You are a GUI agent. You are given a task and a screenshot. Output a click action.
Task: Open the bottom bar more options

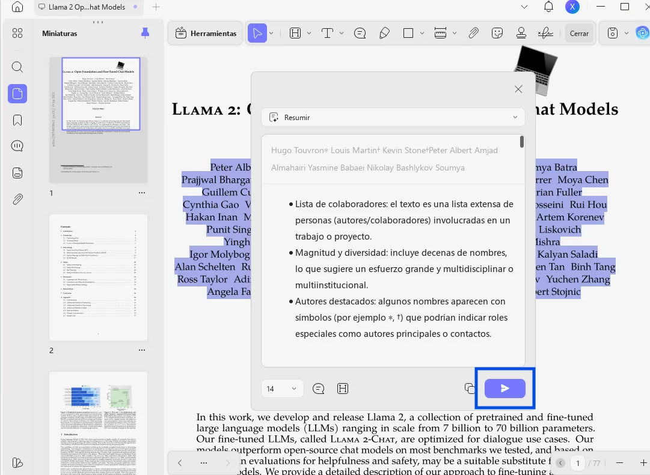coord(204,462)
